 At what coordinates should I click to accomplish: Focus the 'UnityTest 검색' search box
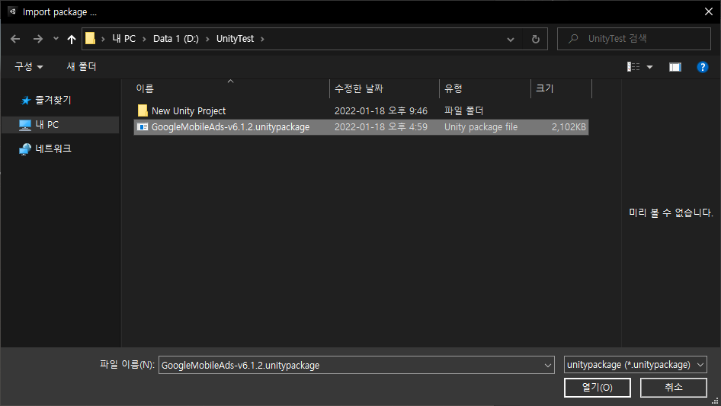point(634,39)
